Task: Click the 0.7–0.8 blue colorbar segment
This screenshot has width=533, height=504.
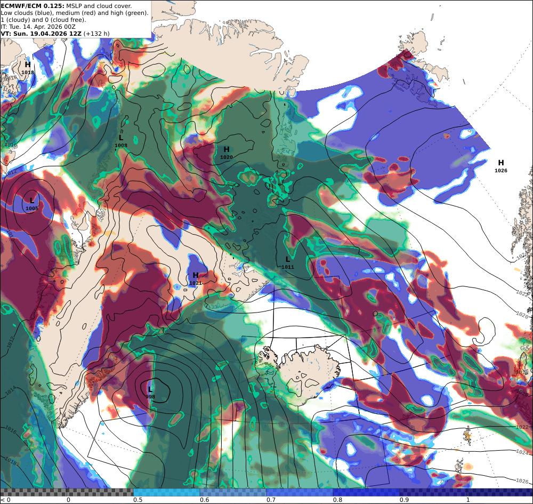Action: pyautogui.click(x=300, y=492)
